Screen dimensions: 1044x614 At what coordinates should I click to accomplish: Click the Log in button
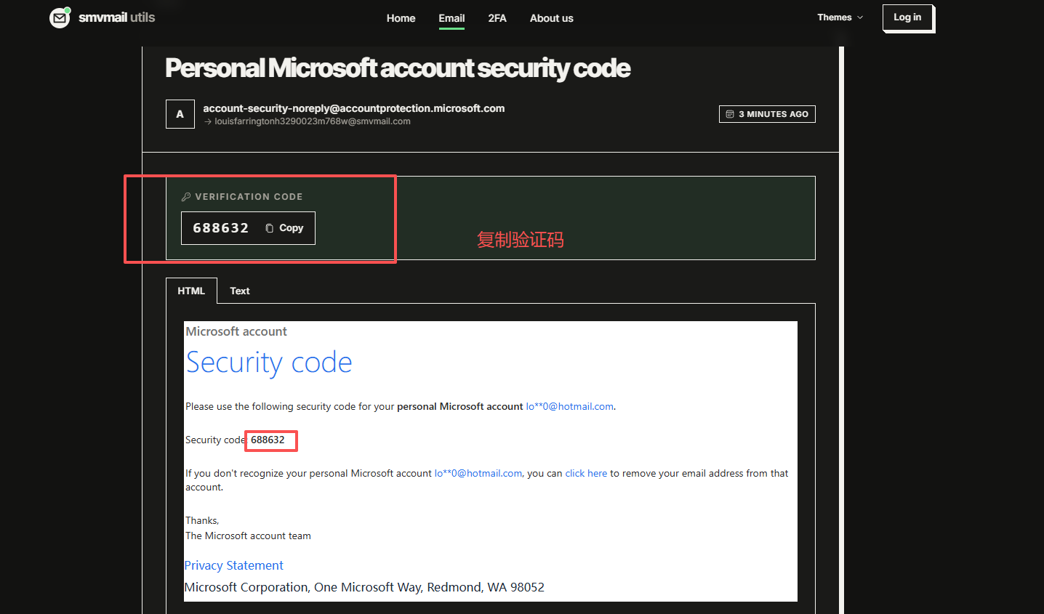[907, 17]
